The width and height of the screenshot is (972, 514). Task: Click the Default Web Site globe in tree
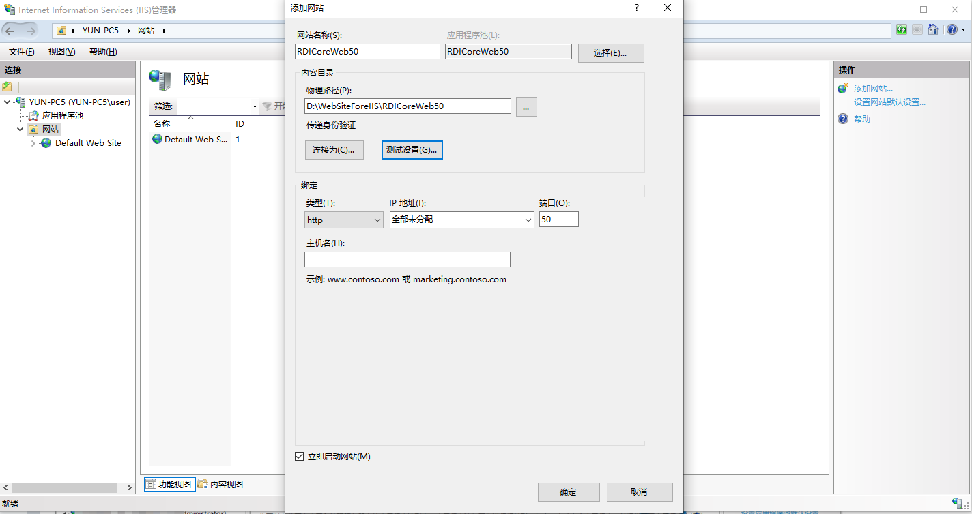46,143
